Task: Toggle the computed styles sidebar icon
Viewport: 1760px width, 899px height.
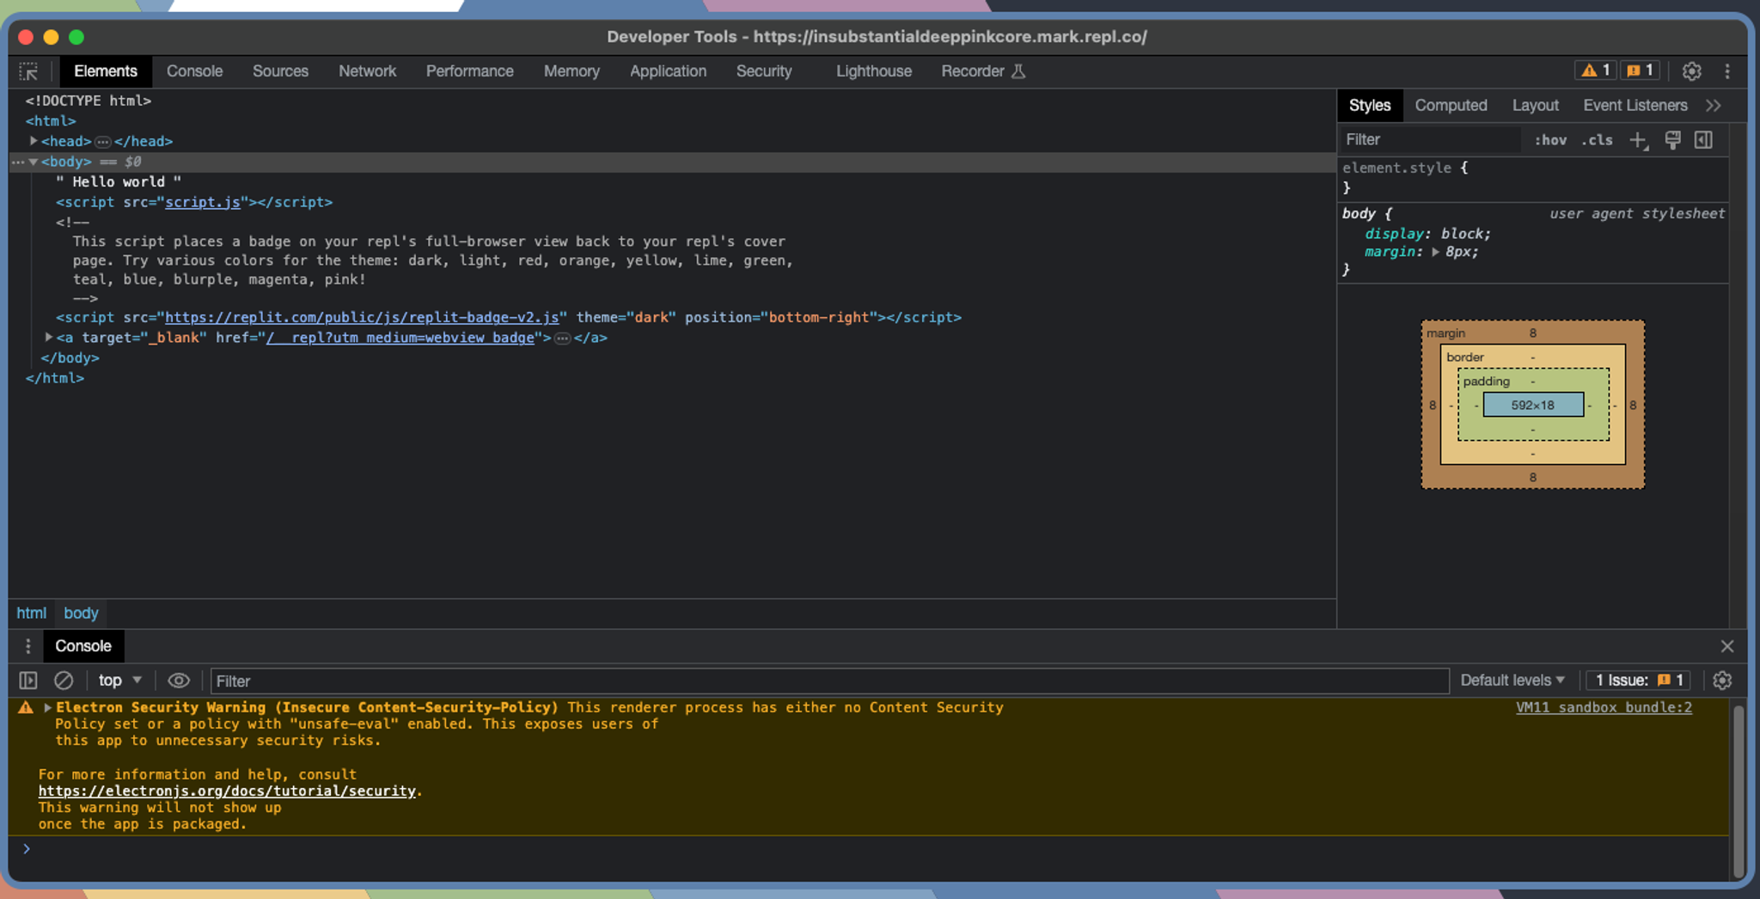Action: [1703, 140]
